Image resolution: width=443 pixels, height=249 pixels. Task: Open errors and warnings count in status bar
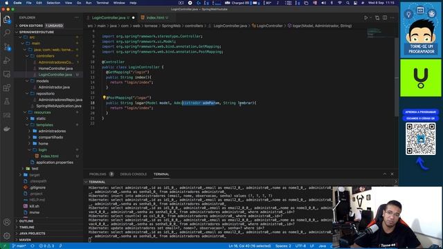(46, 246)
